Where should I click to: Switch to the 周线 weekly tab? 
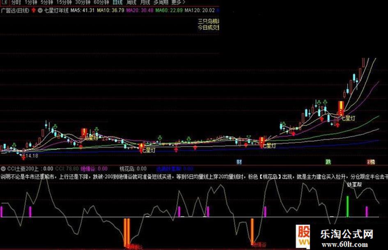[x=131, y=2]
